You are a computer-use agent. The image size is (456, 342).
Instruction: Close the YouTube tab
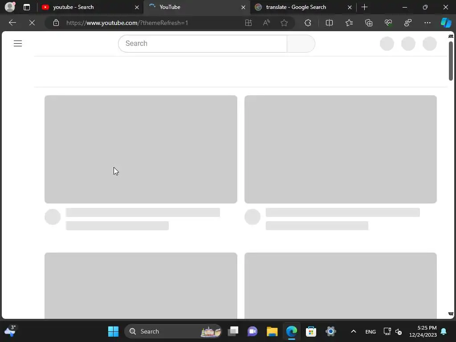pos(244,7)
